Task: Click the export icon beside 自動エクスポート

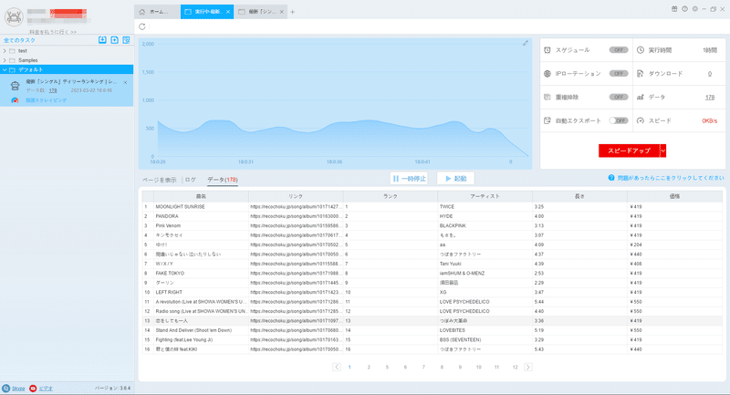Action: pyautogui.click(x=547, y=120)
